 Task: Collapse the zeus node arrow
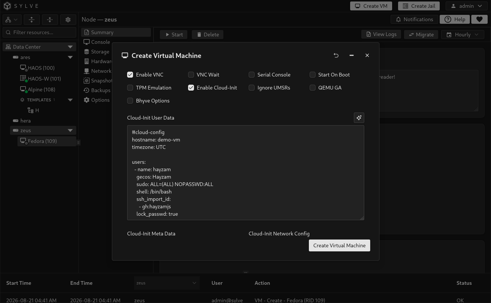point(70,130)
